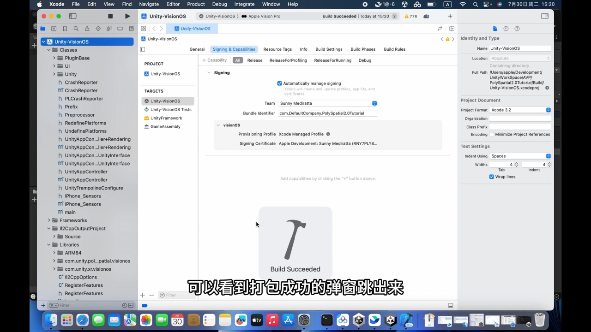
Task: Toggle the debug area at bottom right
Action: [451, 306]
